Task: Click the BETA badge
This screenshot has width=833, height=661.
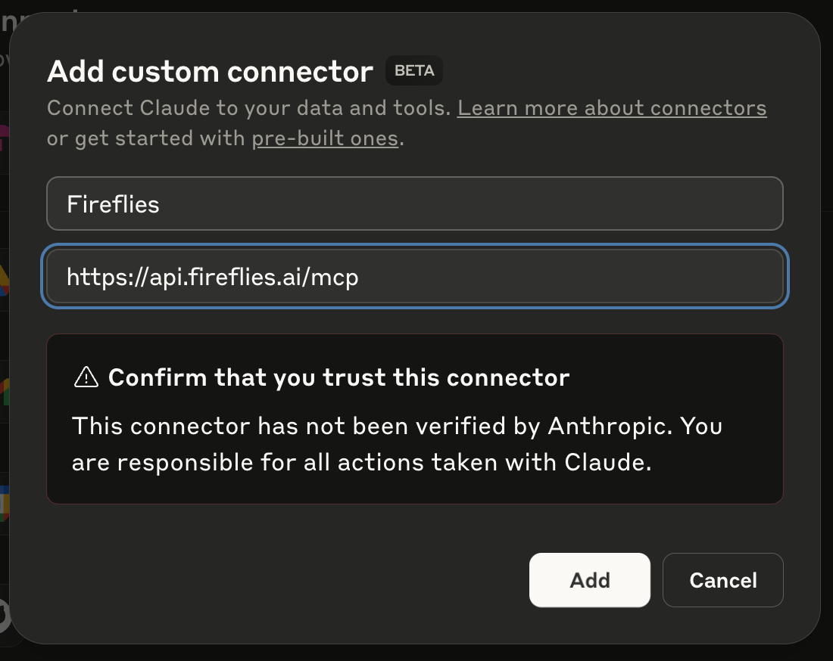Action: (x=414, y=70)
